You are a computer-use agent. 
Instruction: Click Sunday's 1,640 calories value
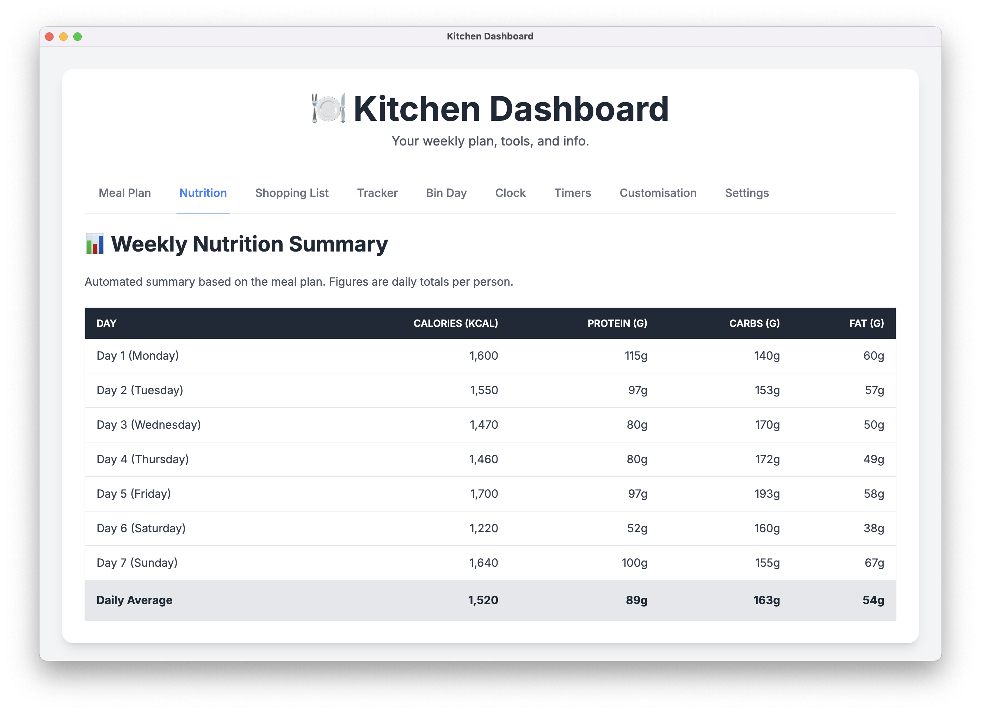(483, 563)
